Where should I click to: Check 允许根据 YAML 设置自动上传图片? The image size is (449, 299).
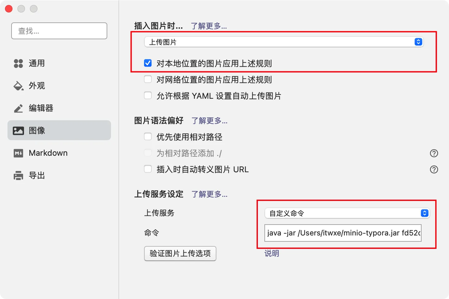pyautogui.click(x=148, y=96)
